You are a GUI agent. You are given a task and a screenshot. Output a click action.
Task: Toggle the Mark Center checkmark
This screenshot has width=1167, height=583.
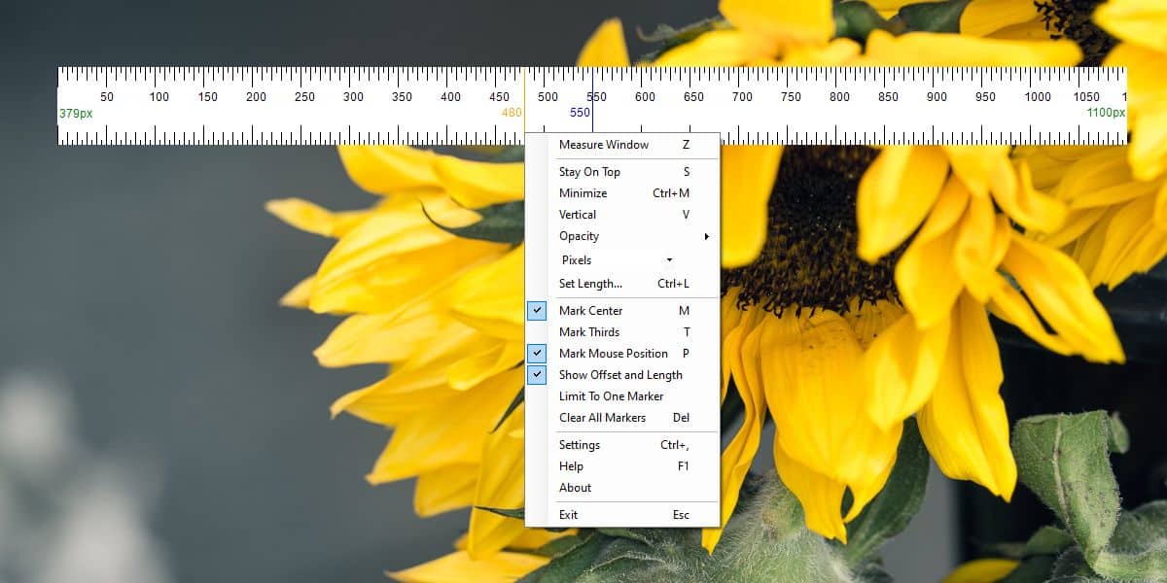537,311
